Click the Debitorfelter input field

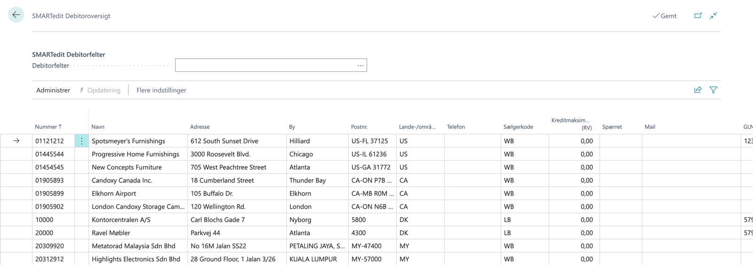click(x=264, y=66)
